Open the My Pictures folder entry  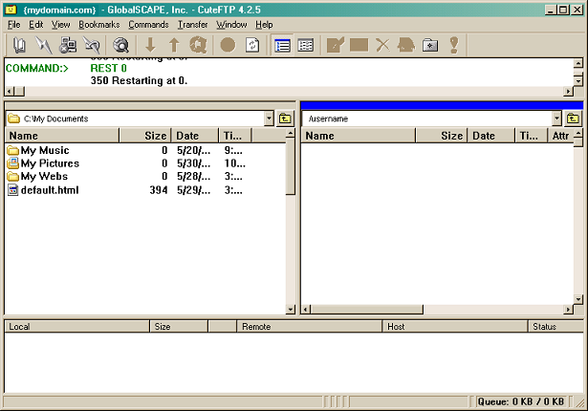50,163
